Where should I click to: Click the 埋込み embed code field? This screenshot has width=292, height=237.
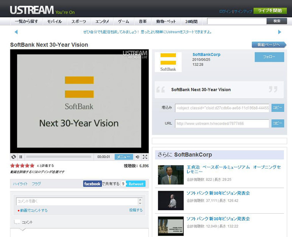222,108
